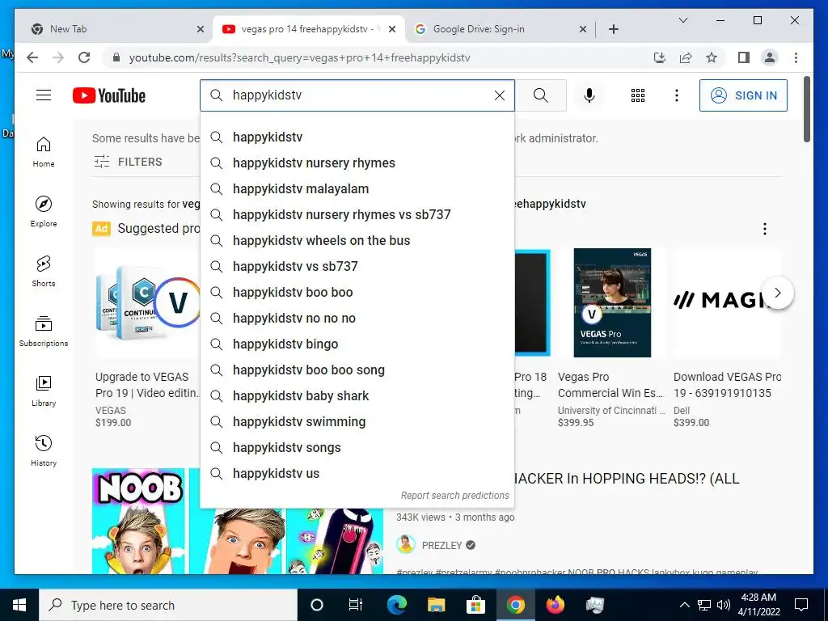The image size is (828, 621).
Task: Close the New Tab tab
Action: tap(201, 29)
